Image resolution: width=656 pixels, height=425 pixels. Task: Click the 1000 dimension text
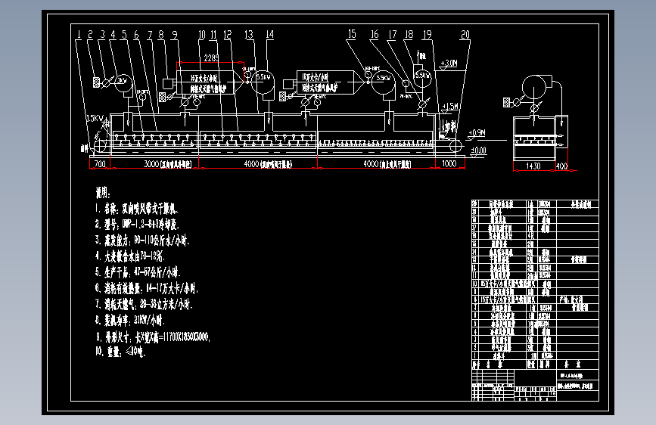449,164
